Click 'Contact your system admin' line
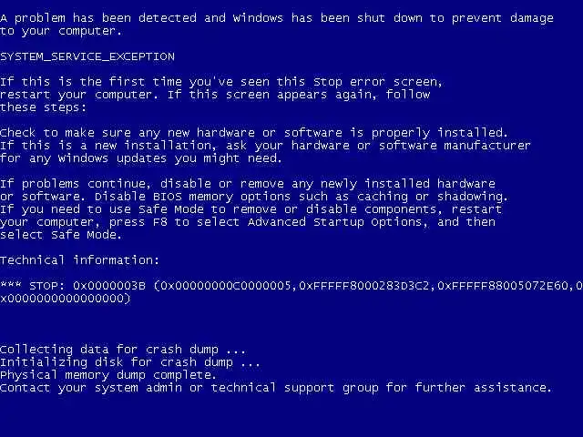Screen dimensions: 583x437 pos(276,388)
